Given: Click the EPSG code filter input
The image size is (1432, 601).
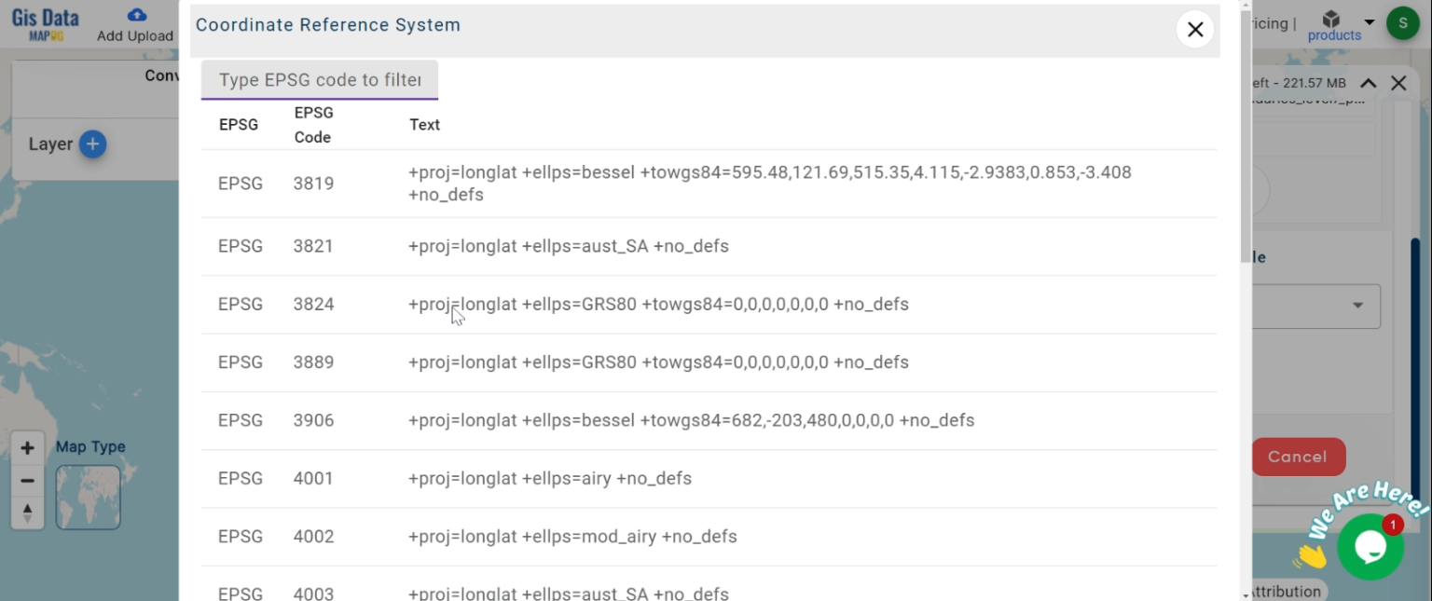Looking at the screenshot, I should pyautogui.click(x=319, y=80).
